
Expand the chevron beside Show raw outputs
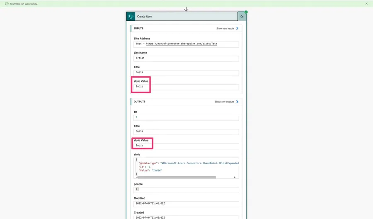[237, 102]
